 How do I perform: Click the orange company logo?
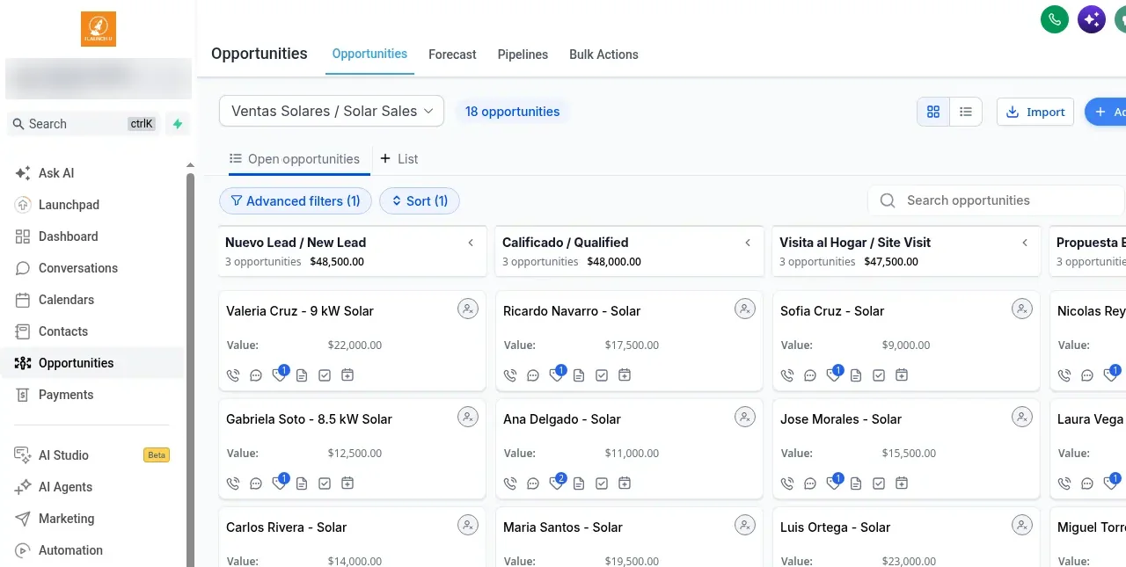(99, 29)
